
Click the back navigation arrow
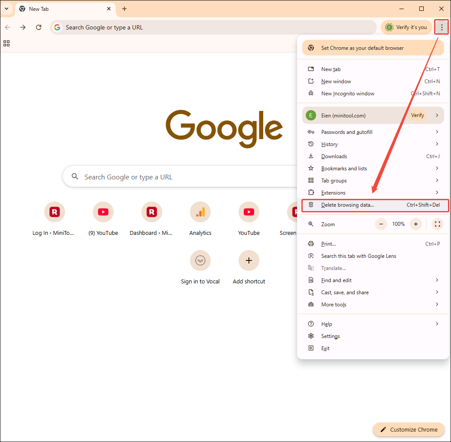tap(7, 27)
